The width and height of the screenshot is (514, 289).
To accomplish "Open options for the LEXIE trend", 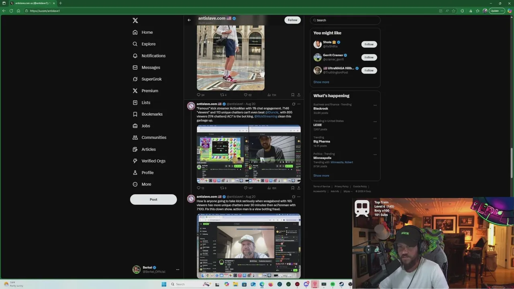I will point(375,122).
